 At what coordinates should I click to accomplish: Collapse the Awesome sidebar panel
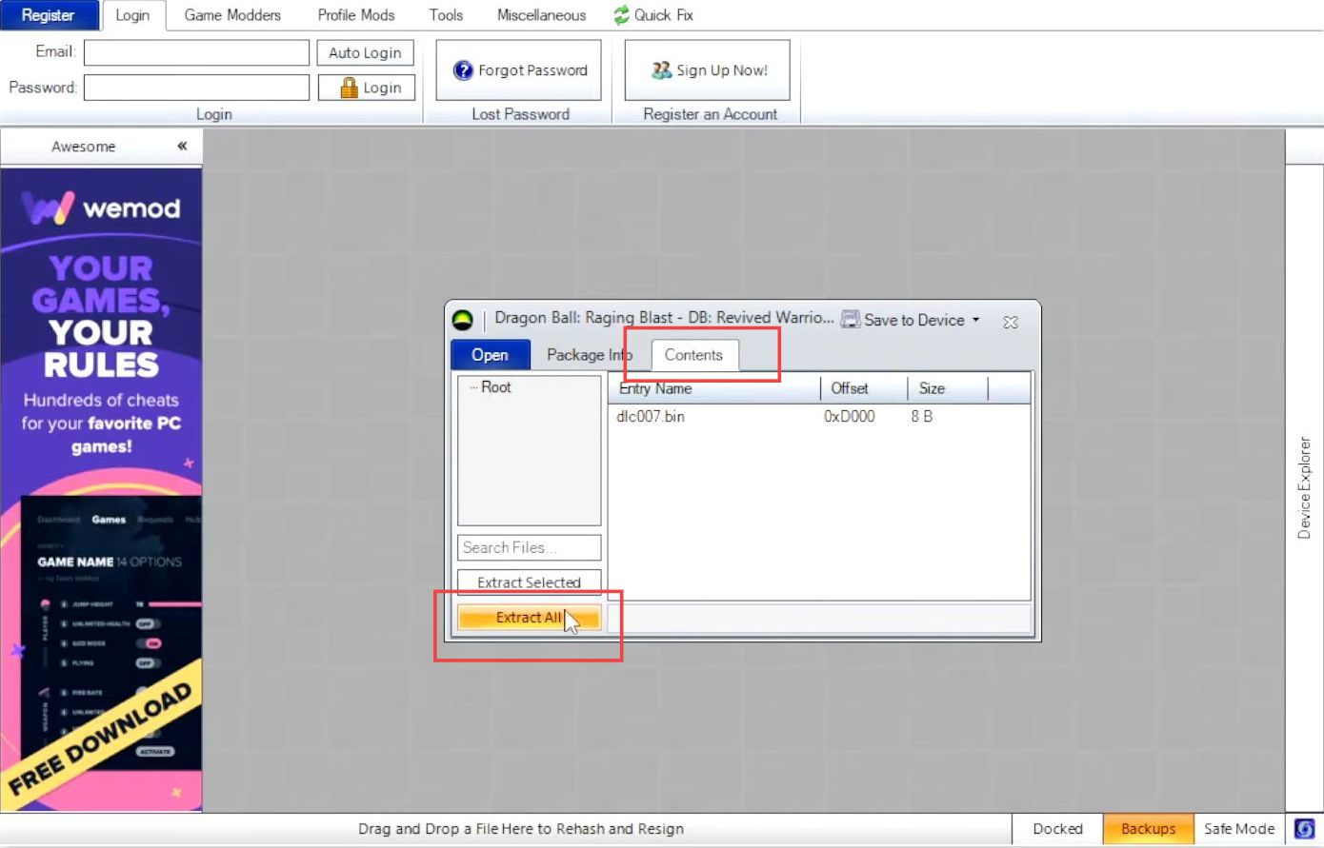tap(182, 146)
